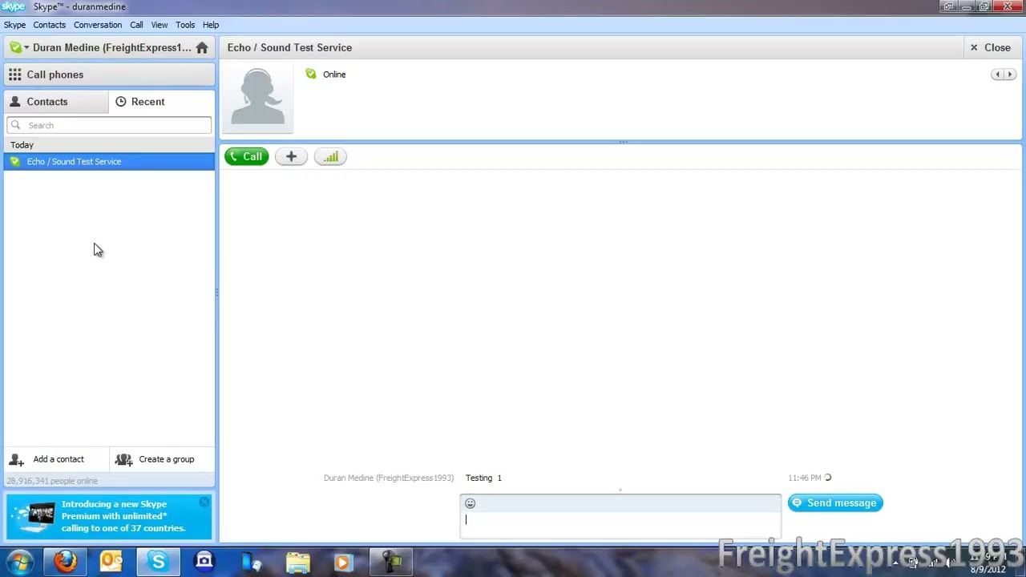Click the plus add-people button
Image resolution: width=1026 pixels, height=577 pixels.
tap(291, 157)
